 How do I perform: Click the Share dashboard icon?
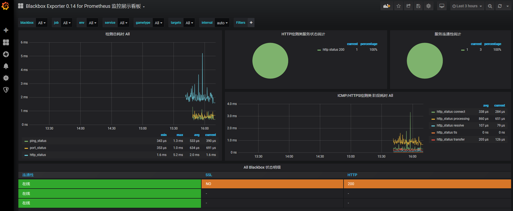point(409,6)
